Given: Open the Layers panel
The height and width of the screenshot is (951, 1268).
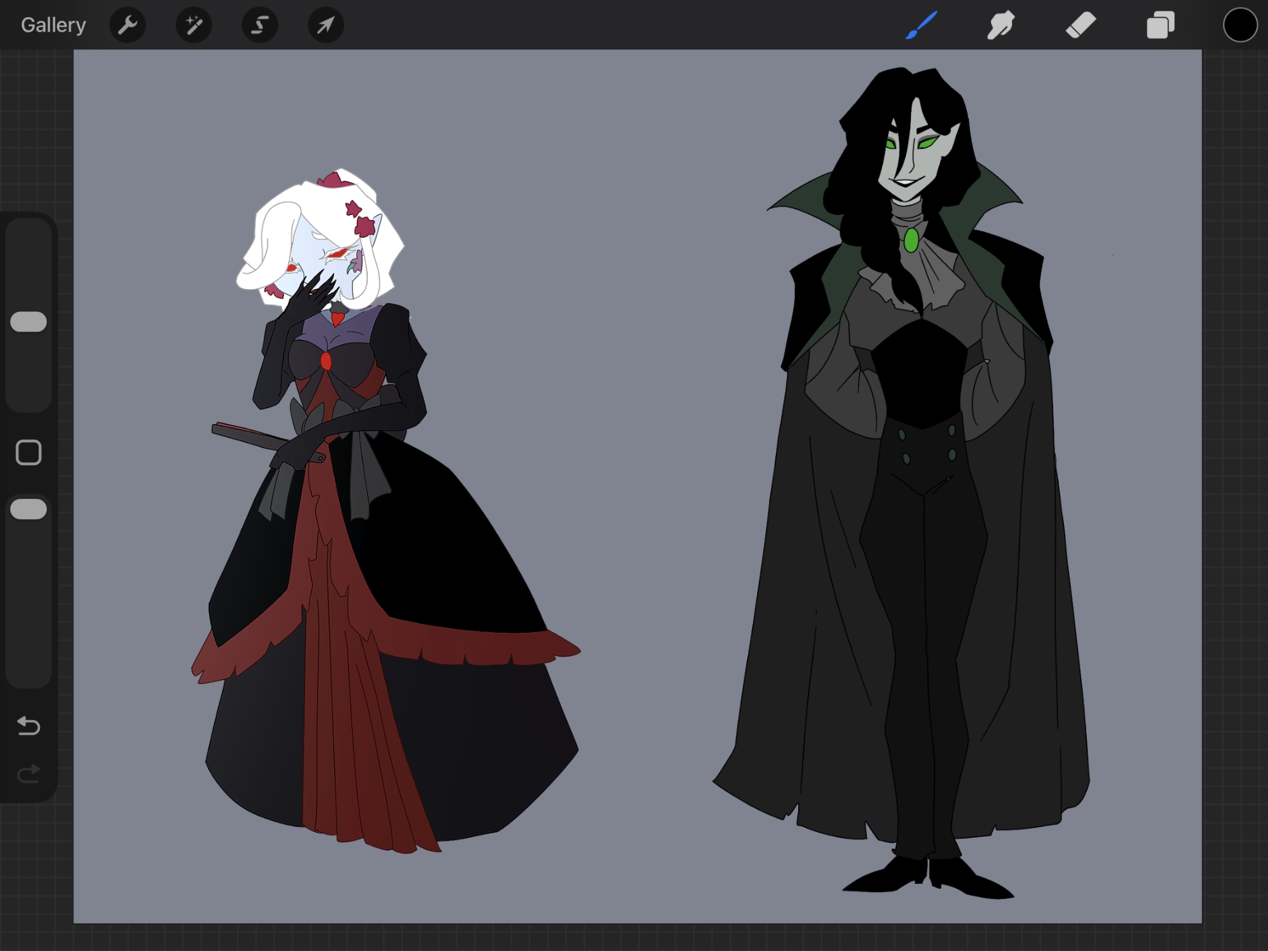Looking at the screenshot, I should (x=1160, y=25).
